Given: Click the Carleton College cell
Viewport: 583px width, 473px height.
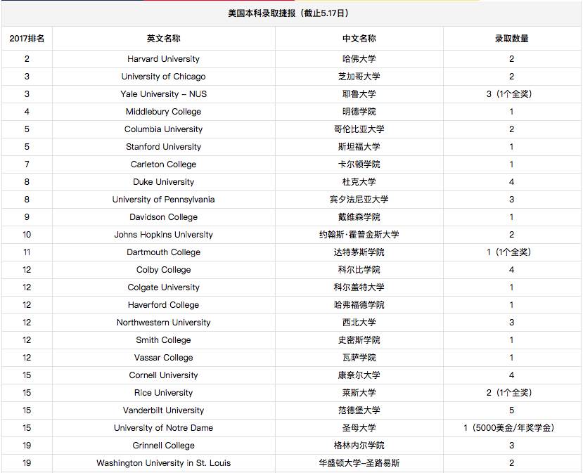Looking at the screenshot, I should (164, 164).
